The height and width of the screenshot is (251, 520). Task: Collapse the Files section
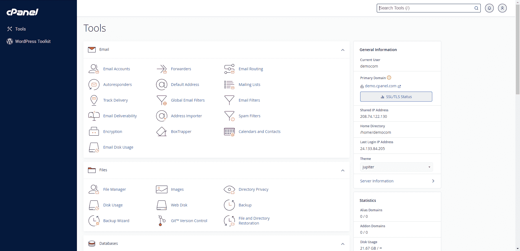(x=343, y=170)
